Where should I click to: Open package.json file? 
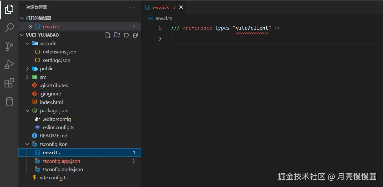tap(54, 111)
